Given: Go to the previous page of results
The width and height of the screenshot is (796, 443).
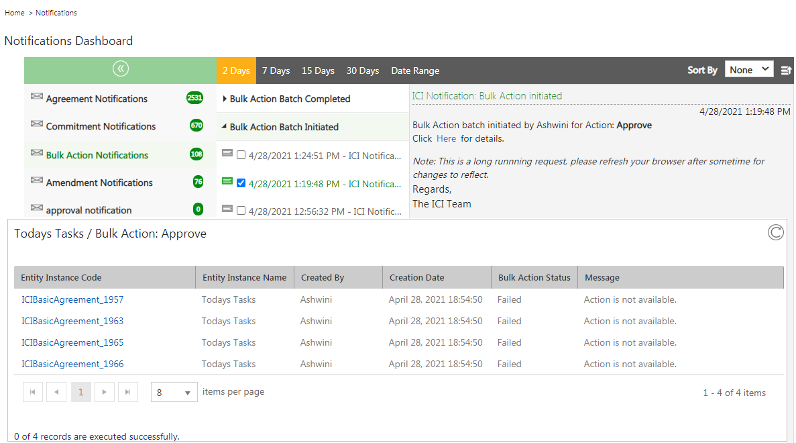Looking at the screenshot, I should [x=56, y=392].
